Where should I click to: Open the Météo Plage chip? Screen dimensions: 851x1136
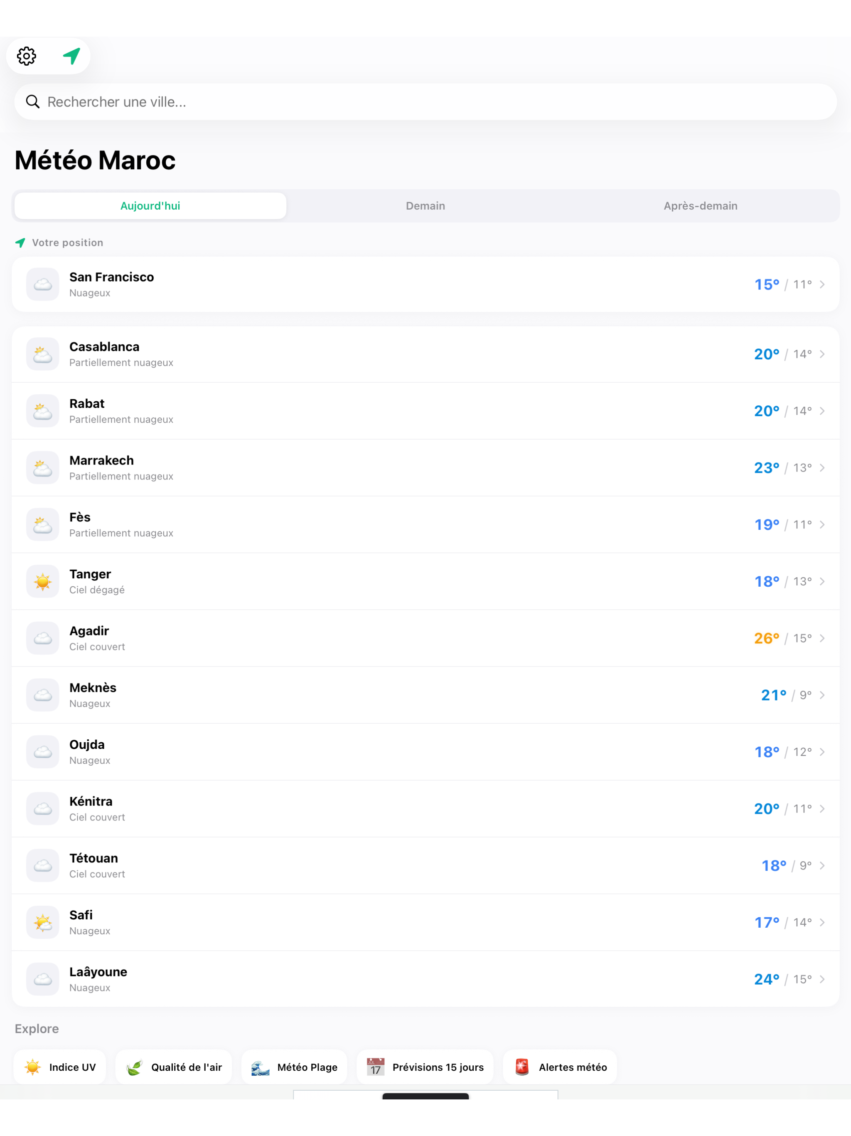click(294, 1067)
